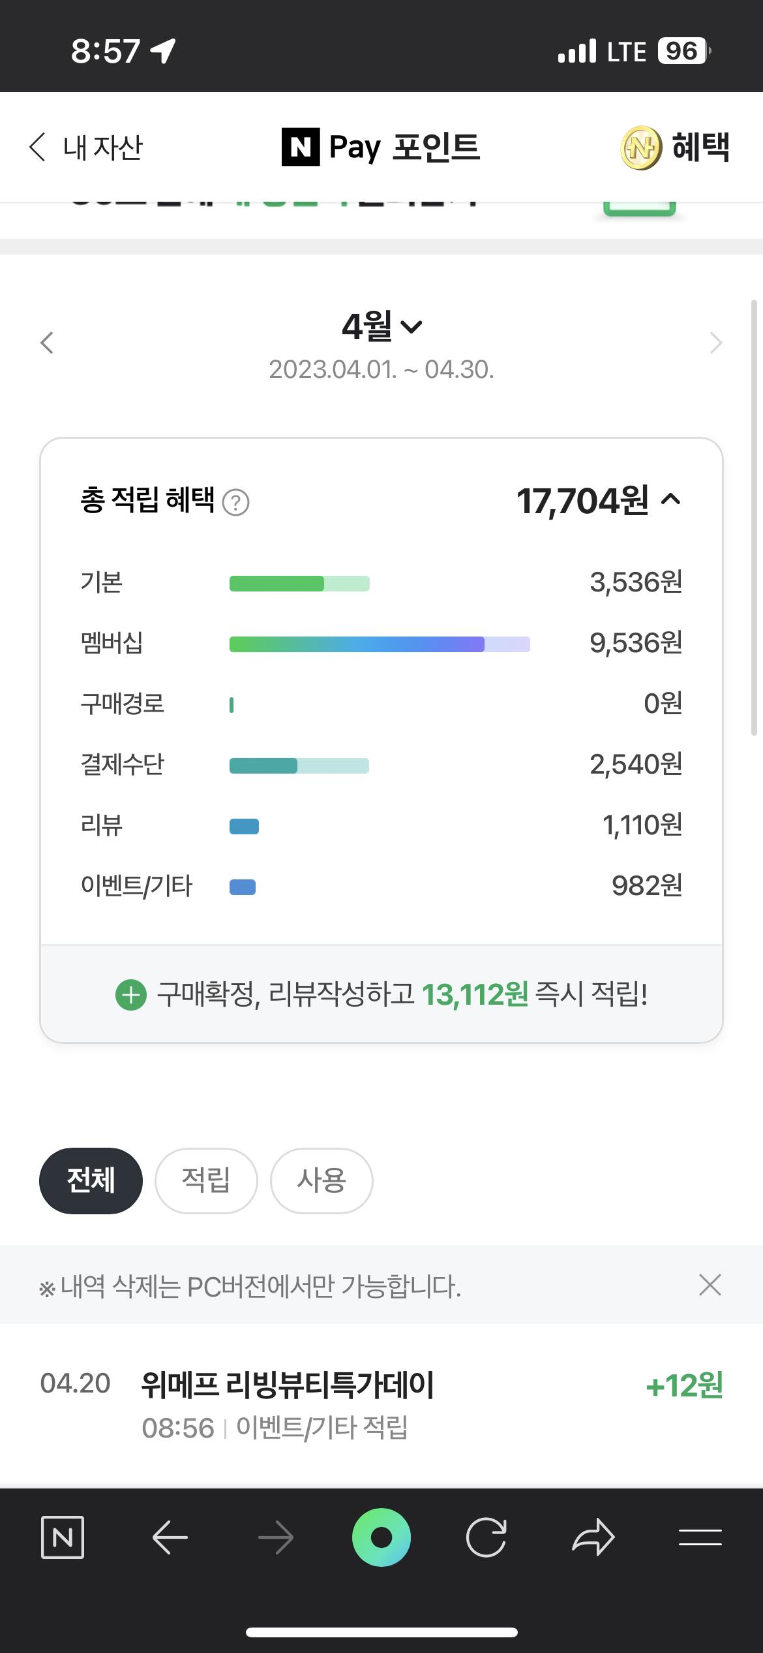Reload the page with refresh icon
Image resolution: width=763 pixels, height=1653 pixels.
pos(486,1537)
